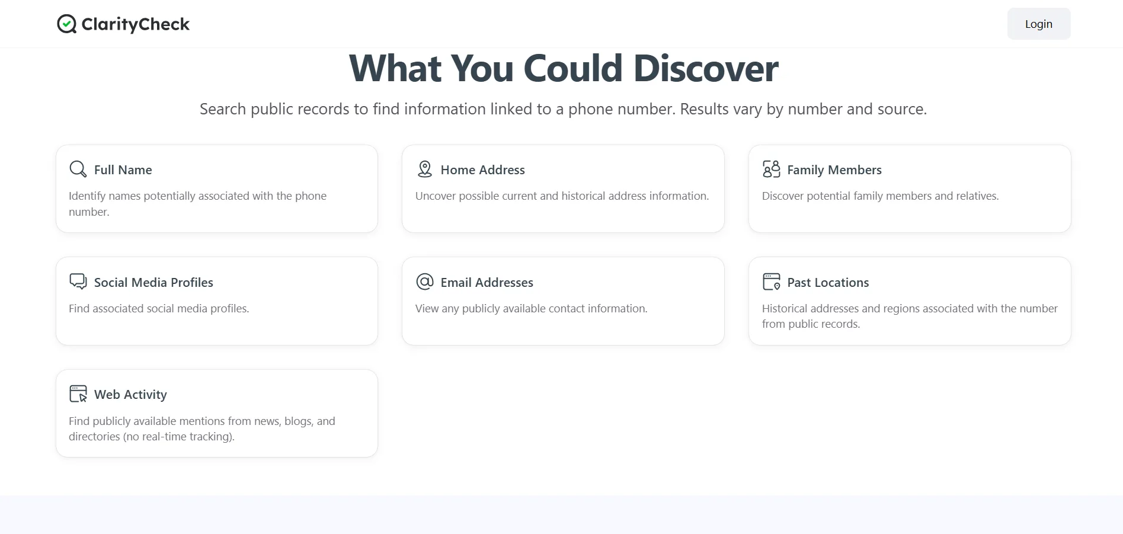Image resolution: width=1123 pixels, height=534 pixels.
Task: Click the Web Activity browser cursor icon
Action: [78, 394]
